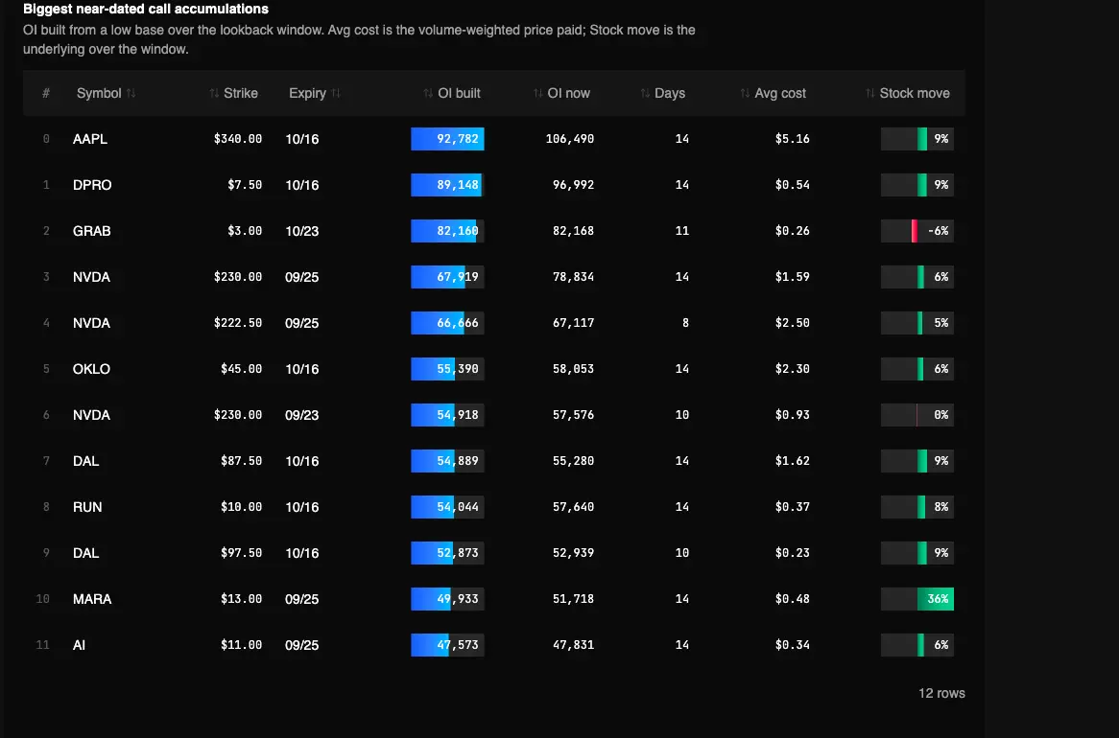Screen dimensions: 1119x738
Task: Click DAL in the $87.50 strike row
Action: tap(85, 461)
